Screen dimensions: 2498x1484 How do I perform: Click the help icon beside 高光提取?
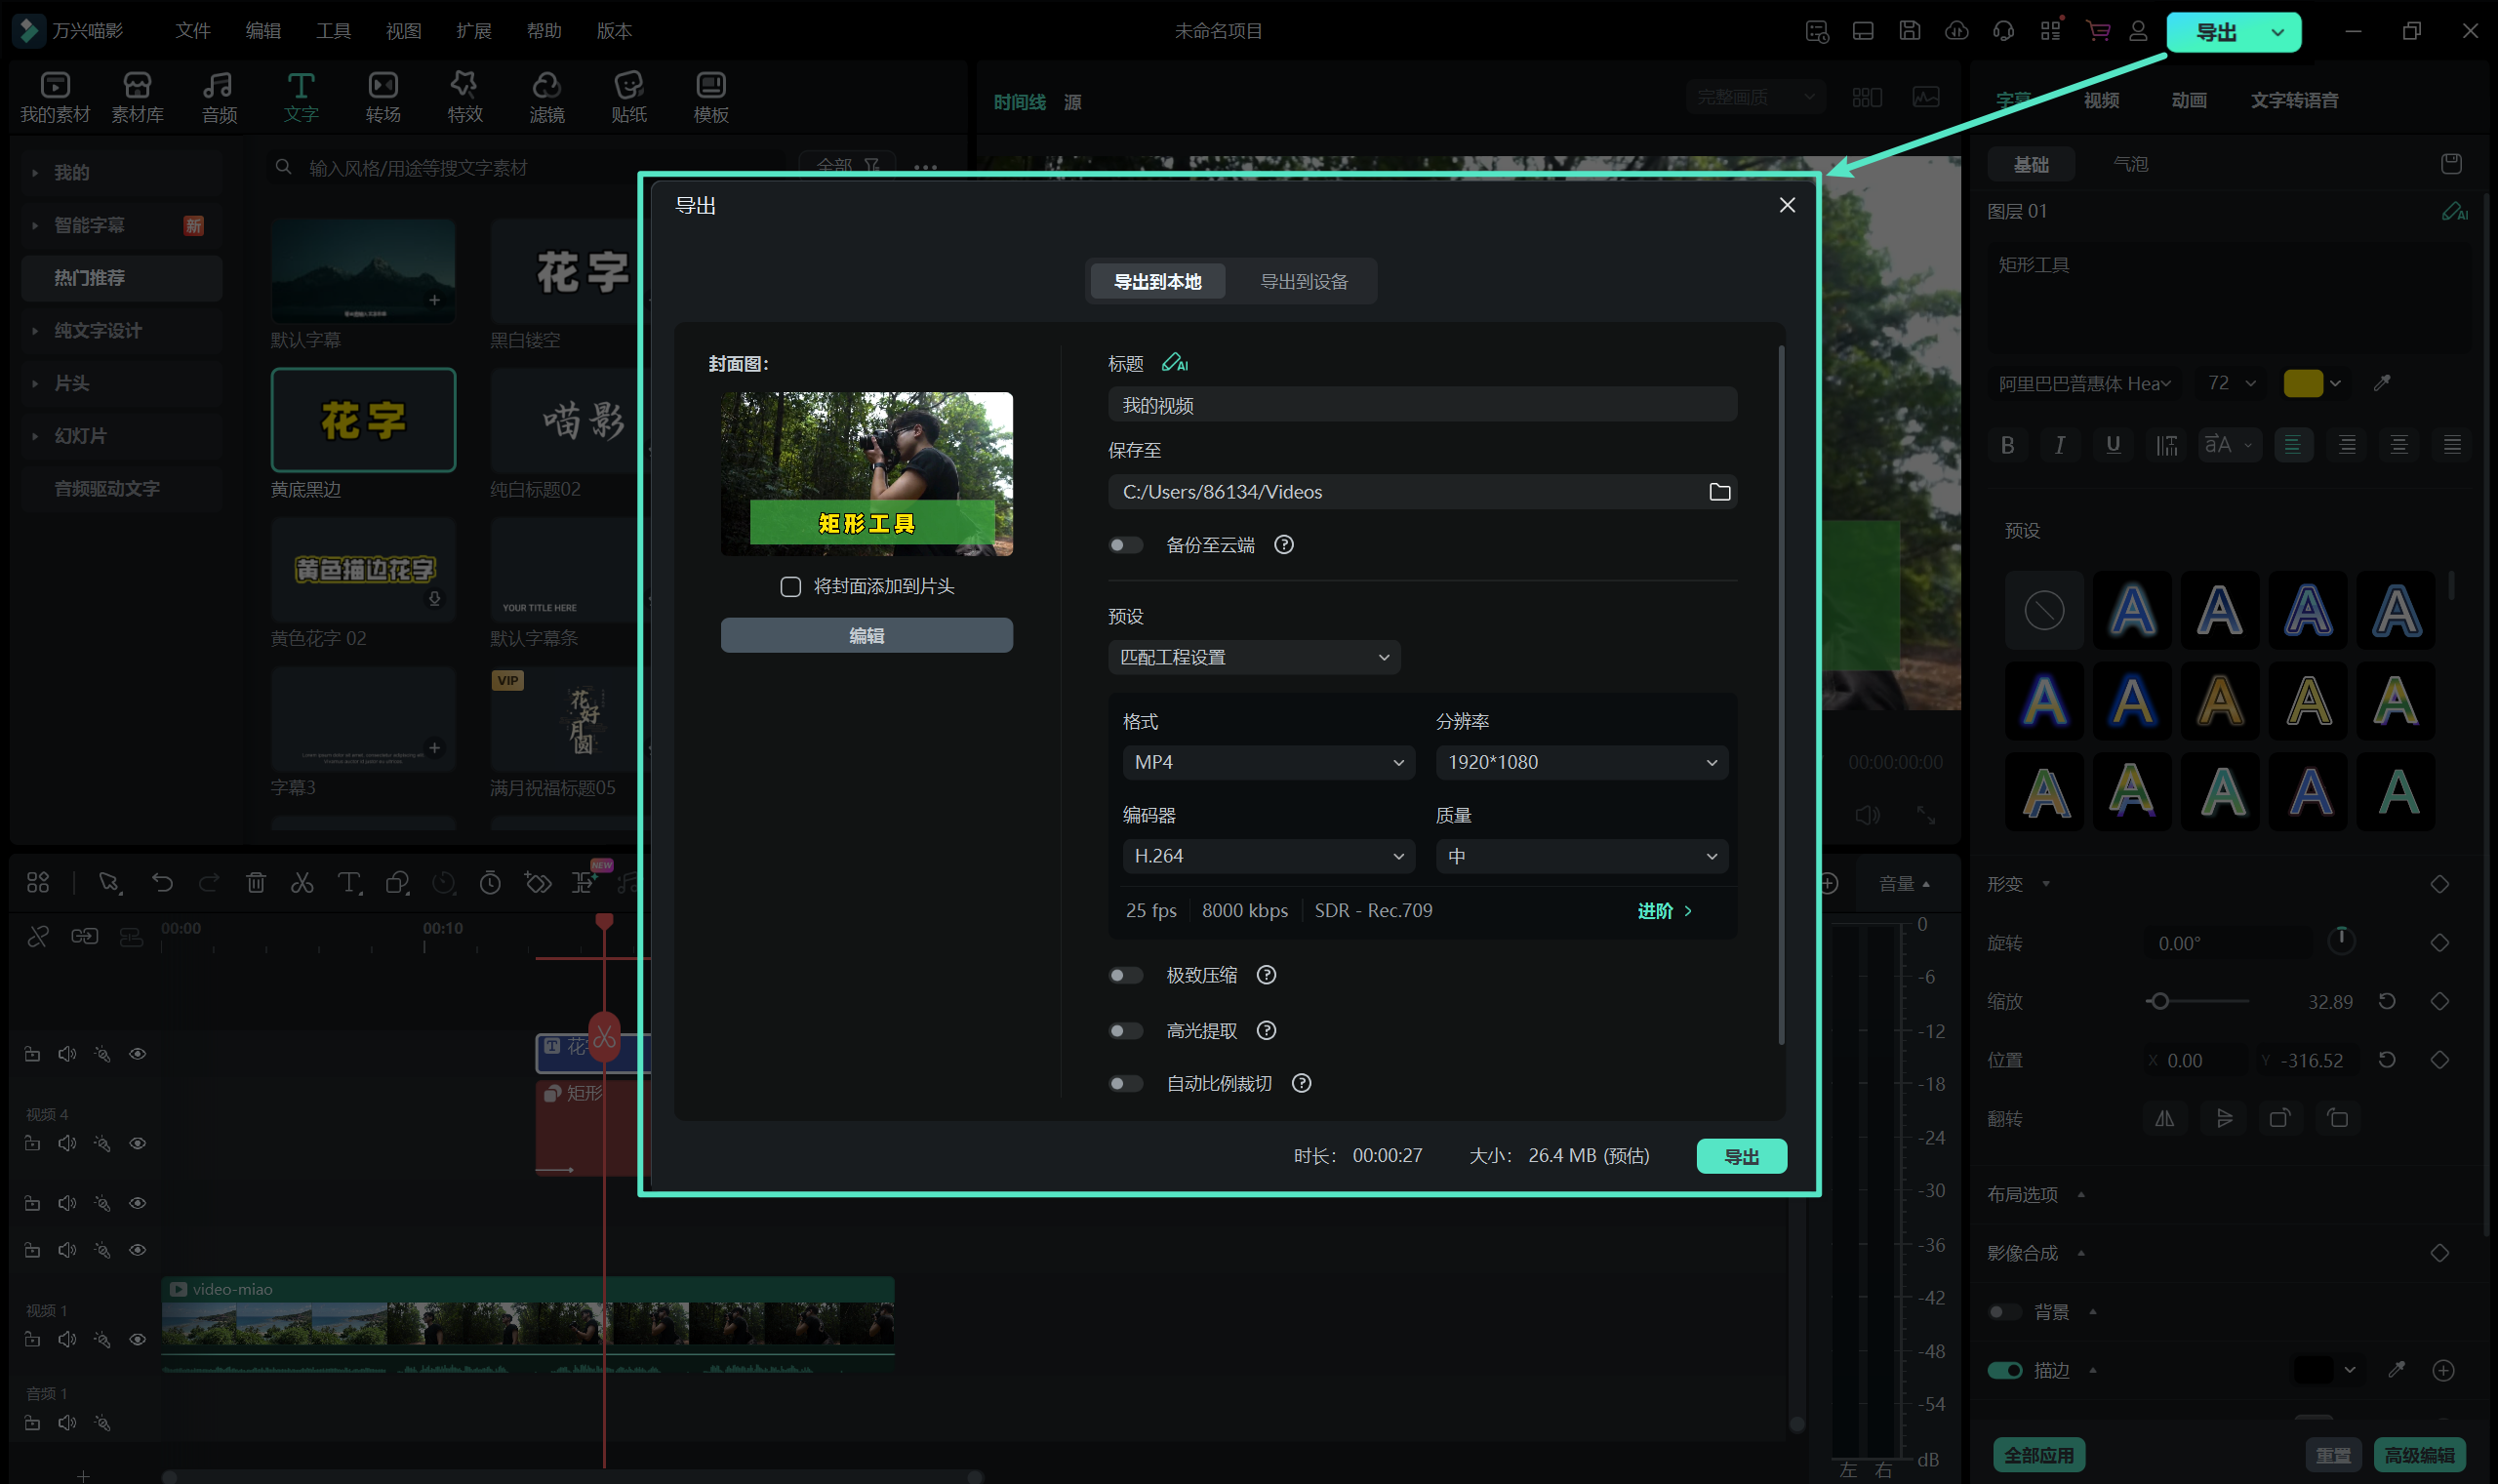click(1266, 1031)
